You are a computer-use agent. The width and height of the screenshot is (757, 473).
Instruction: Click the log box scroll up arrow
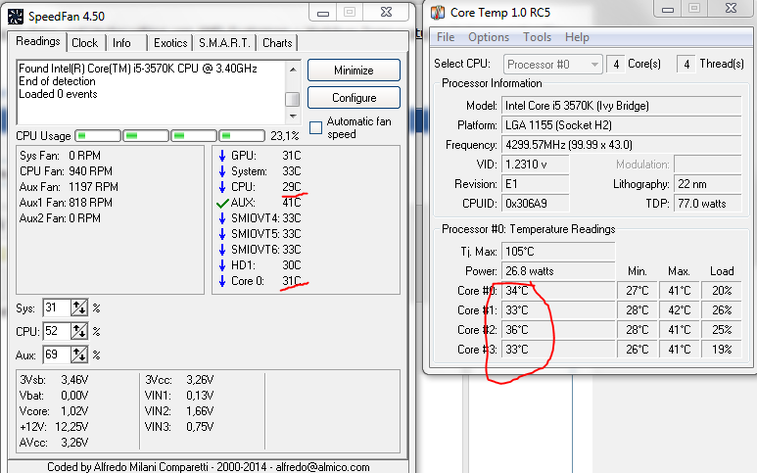click(x=293, y=70)
